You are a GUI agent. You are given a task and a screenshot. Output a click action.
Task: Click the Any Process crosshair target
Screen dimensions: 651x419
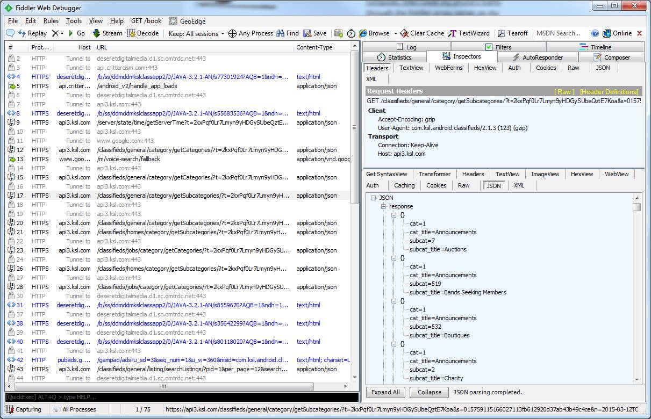click(251, 33)
